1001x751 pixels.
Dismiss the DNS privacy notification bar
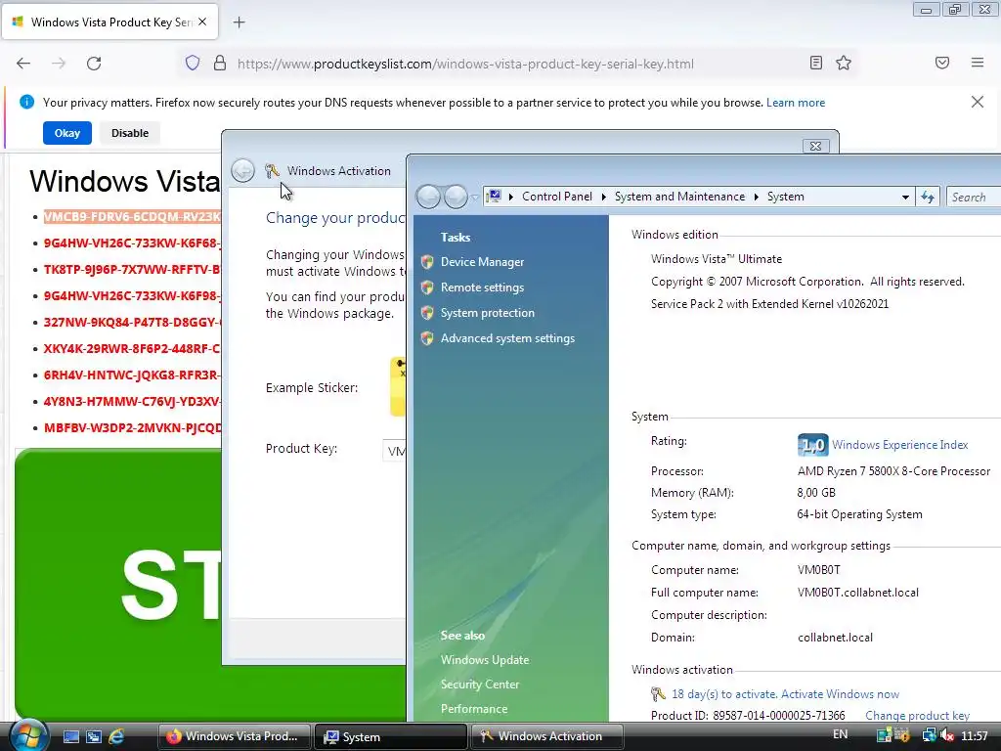coord(977,102)
